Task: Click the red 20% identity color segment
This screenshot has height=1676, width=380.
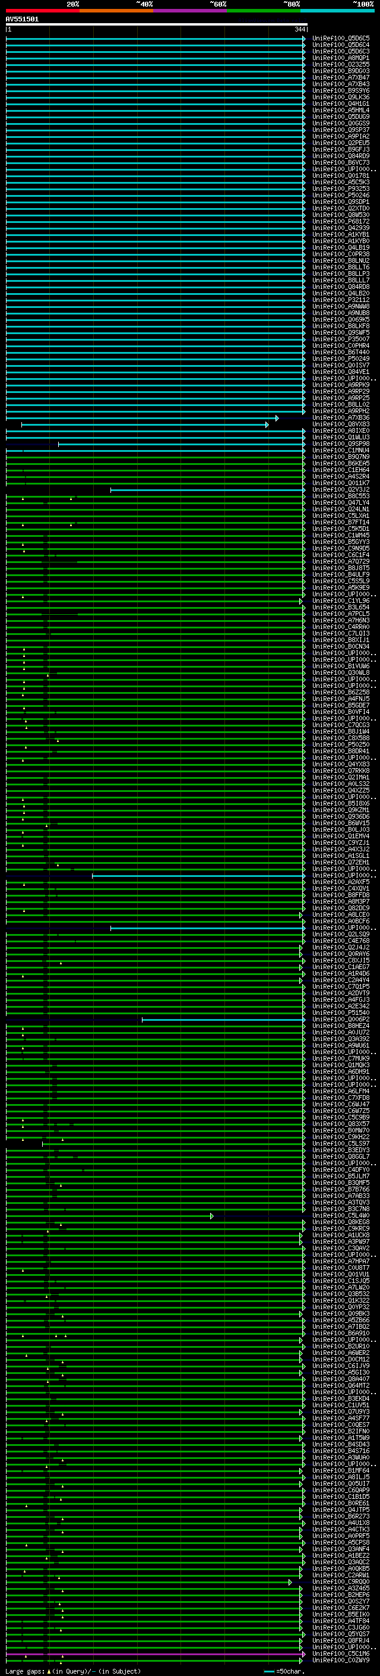Action: pyautogui.click(x=42, y=11)
